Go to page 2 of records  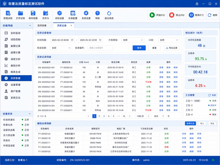pyautogui.click(x=99, y=116)
